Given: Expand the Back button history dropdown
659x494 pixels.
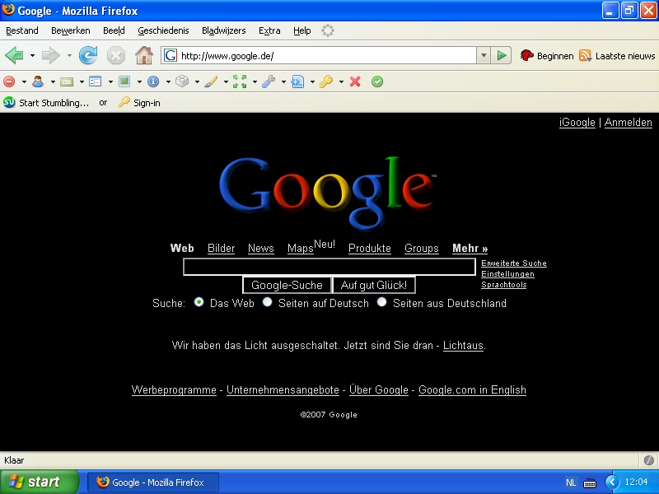Looking at the screenshot, I should tap(32, 55).
